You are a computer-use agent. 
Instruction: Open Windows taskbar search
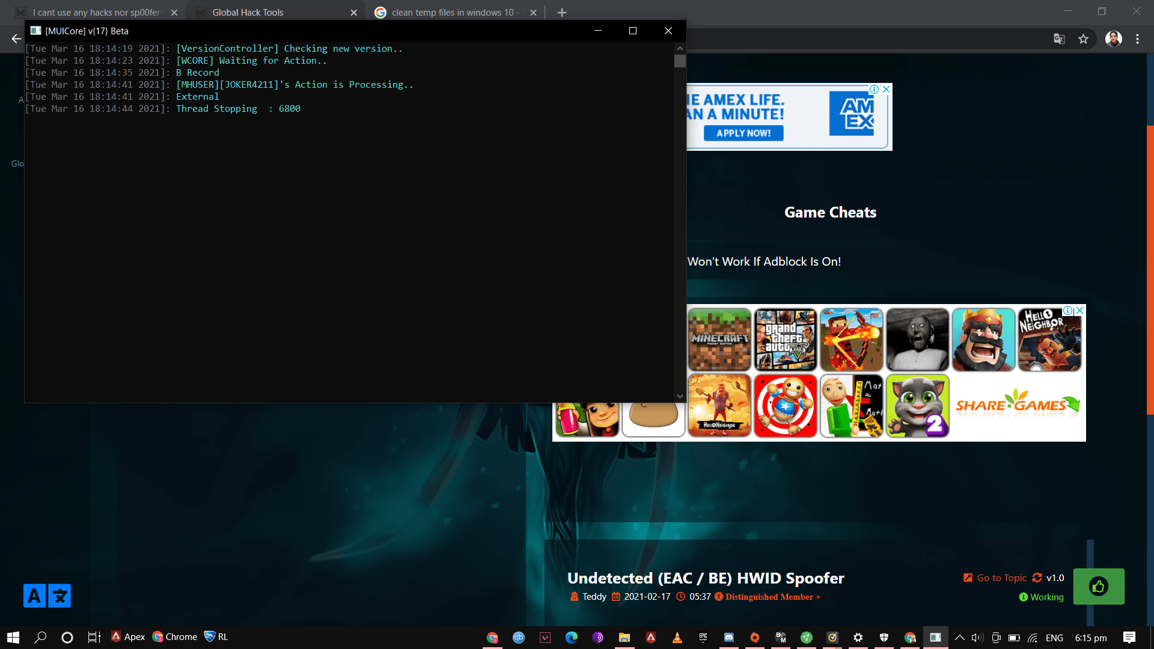(x=40, y=637)
